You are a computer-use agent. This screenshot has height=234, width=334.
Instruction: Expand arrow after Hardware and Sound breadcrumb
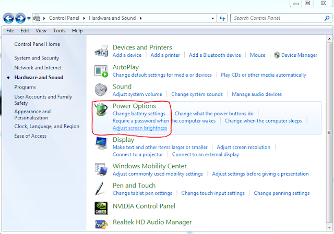click(140, 18)
